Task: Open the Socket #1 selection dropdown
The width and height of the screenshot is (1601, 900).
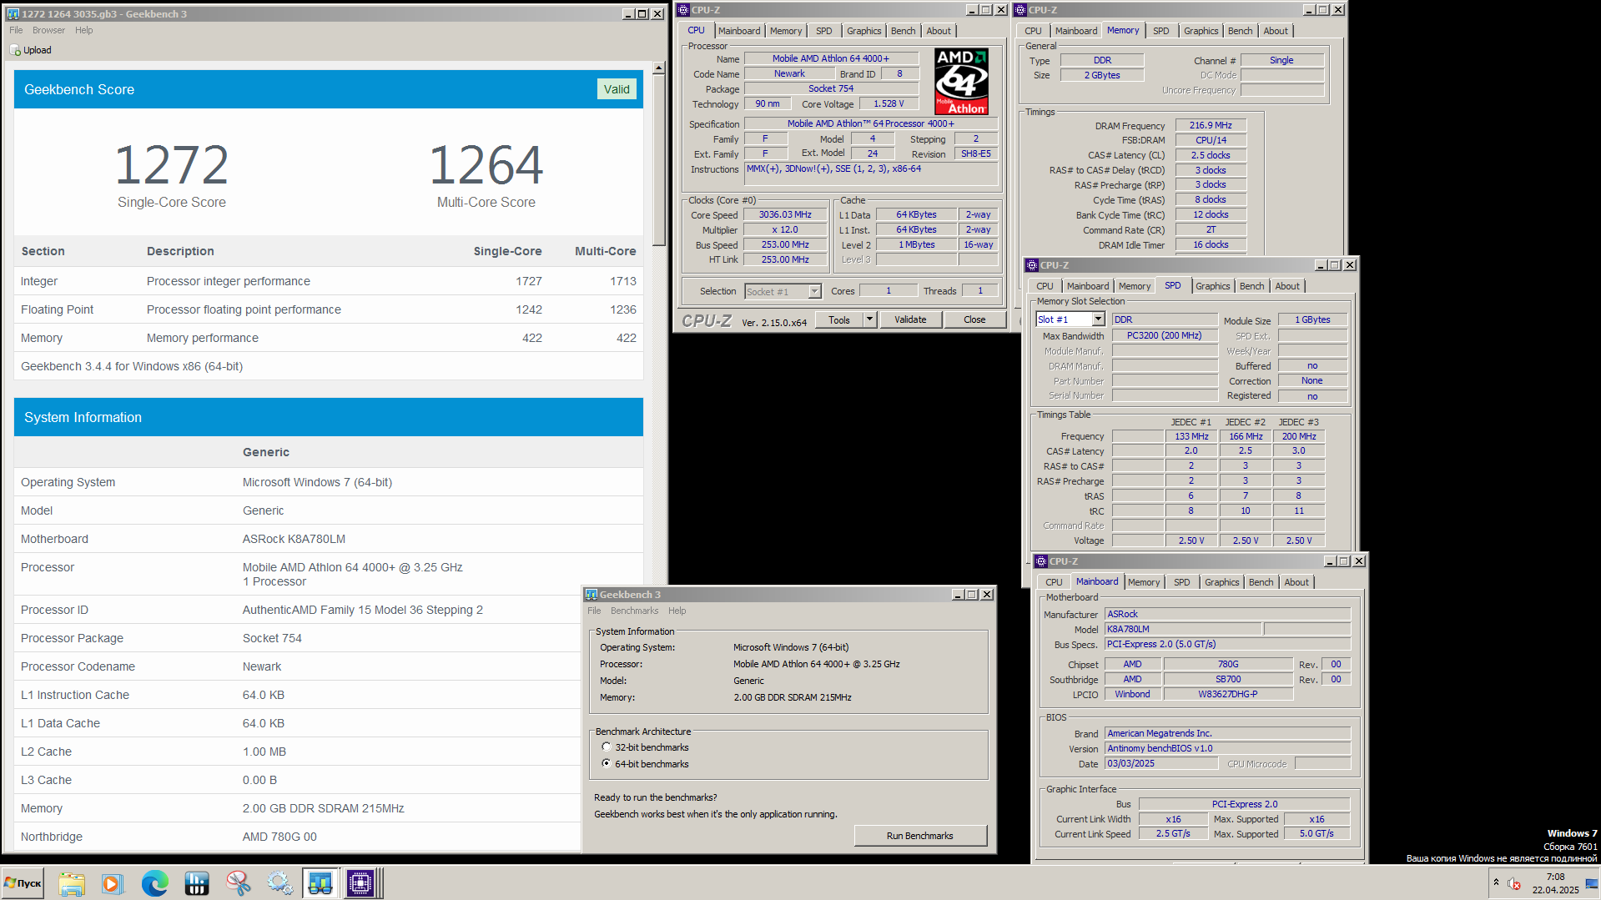Action: [x=814, y=291]
